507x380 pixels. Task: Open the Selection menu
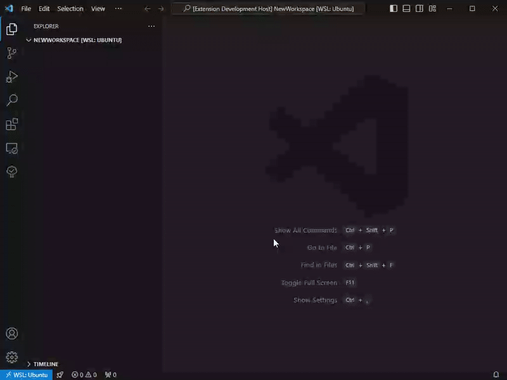point(70,9)
